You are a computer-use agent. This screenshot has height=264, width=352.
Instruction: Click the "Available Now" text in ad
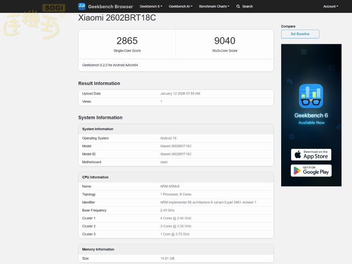click(311, 123)
